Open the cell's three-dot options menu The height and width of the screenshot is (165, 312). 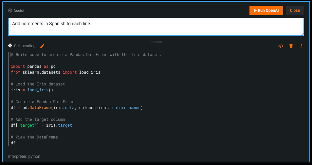coord(302,46)
